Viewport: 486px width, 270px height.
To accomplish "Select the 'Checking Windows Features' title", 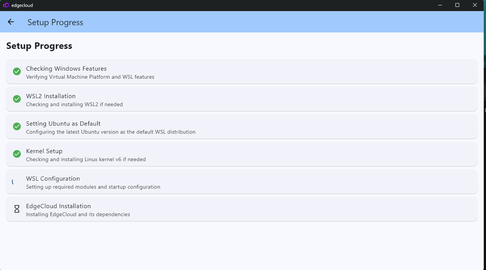I will (66, 69).
